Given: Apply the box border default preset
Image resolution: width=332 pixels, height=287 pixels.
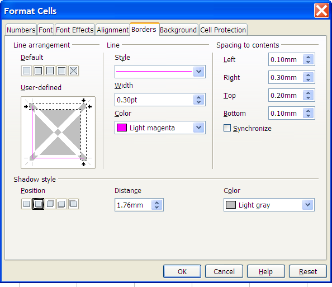Looking at the screenshot, I should pyautogui.click(x=38, y=71).
